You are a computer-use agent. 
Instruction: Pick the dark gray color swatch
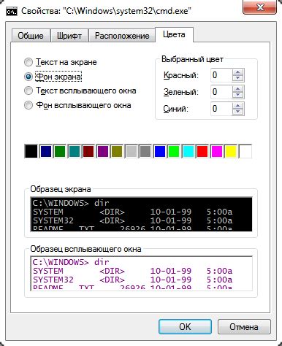coord(145,151)
